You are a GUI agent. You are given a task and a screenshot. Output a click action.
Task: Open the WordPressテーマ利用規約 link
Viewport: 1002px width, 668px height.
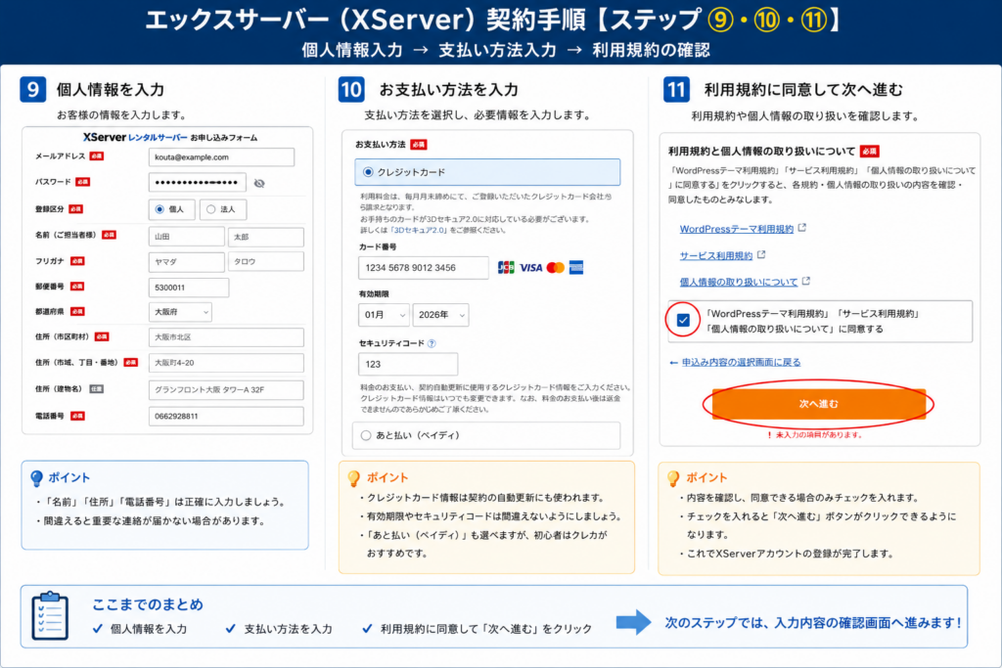[736, 229]
